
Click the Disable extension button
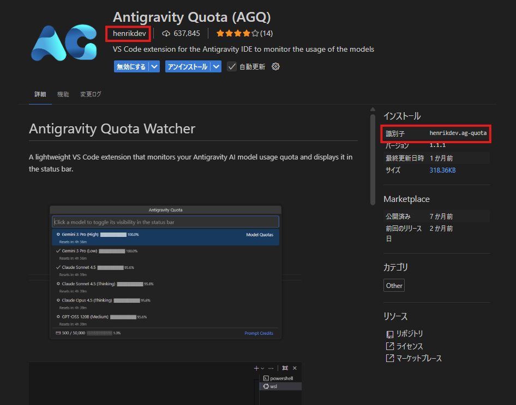click(x=131, y=66)
